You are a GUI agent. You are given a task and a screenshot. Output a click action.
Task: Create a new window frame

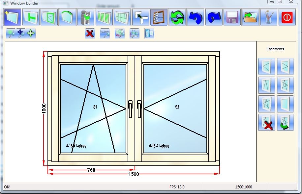point(13,17)
